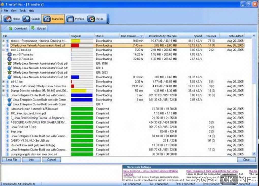The image size is (259, 186).
Task: Click the scrollbar up arrow
Action: point(254,36)
